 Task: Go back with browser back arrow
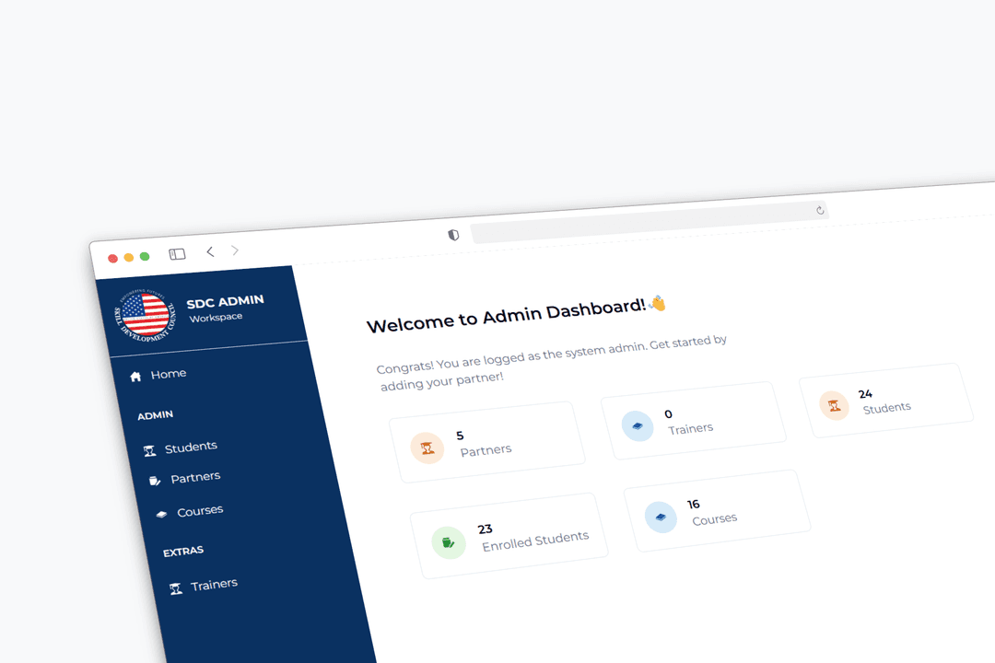(210, 252)
